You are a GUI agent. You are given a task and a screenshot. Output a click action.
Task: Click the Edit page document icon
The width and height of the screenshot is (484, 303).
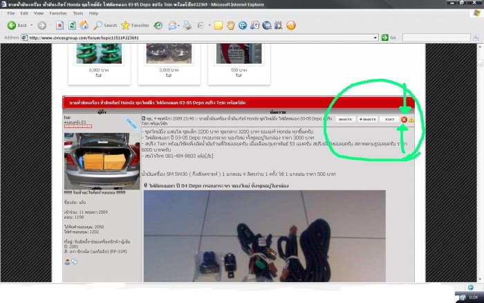(x=201, y=26)
